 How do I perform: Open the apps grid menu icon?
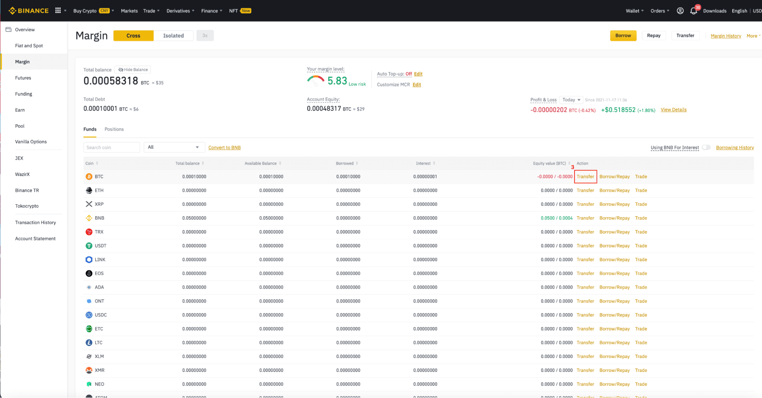click(58, 11)
